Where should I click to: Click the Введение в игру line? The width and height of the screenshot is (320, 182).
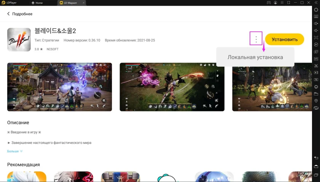[x=24, y=132]
